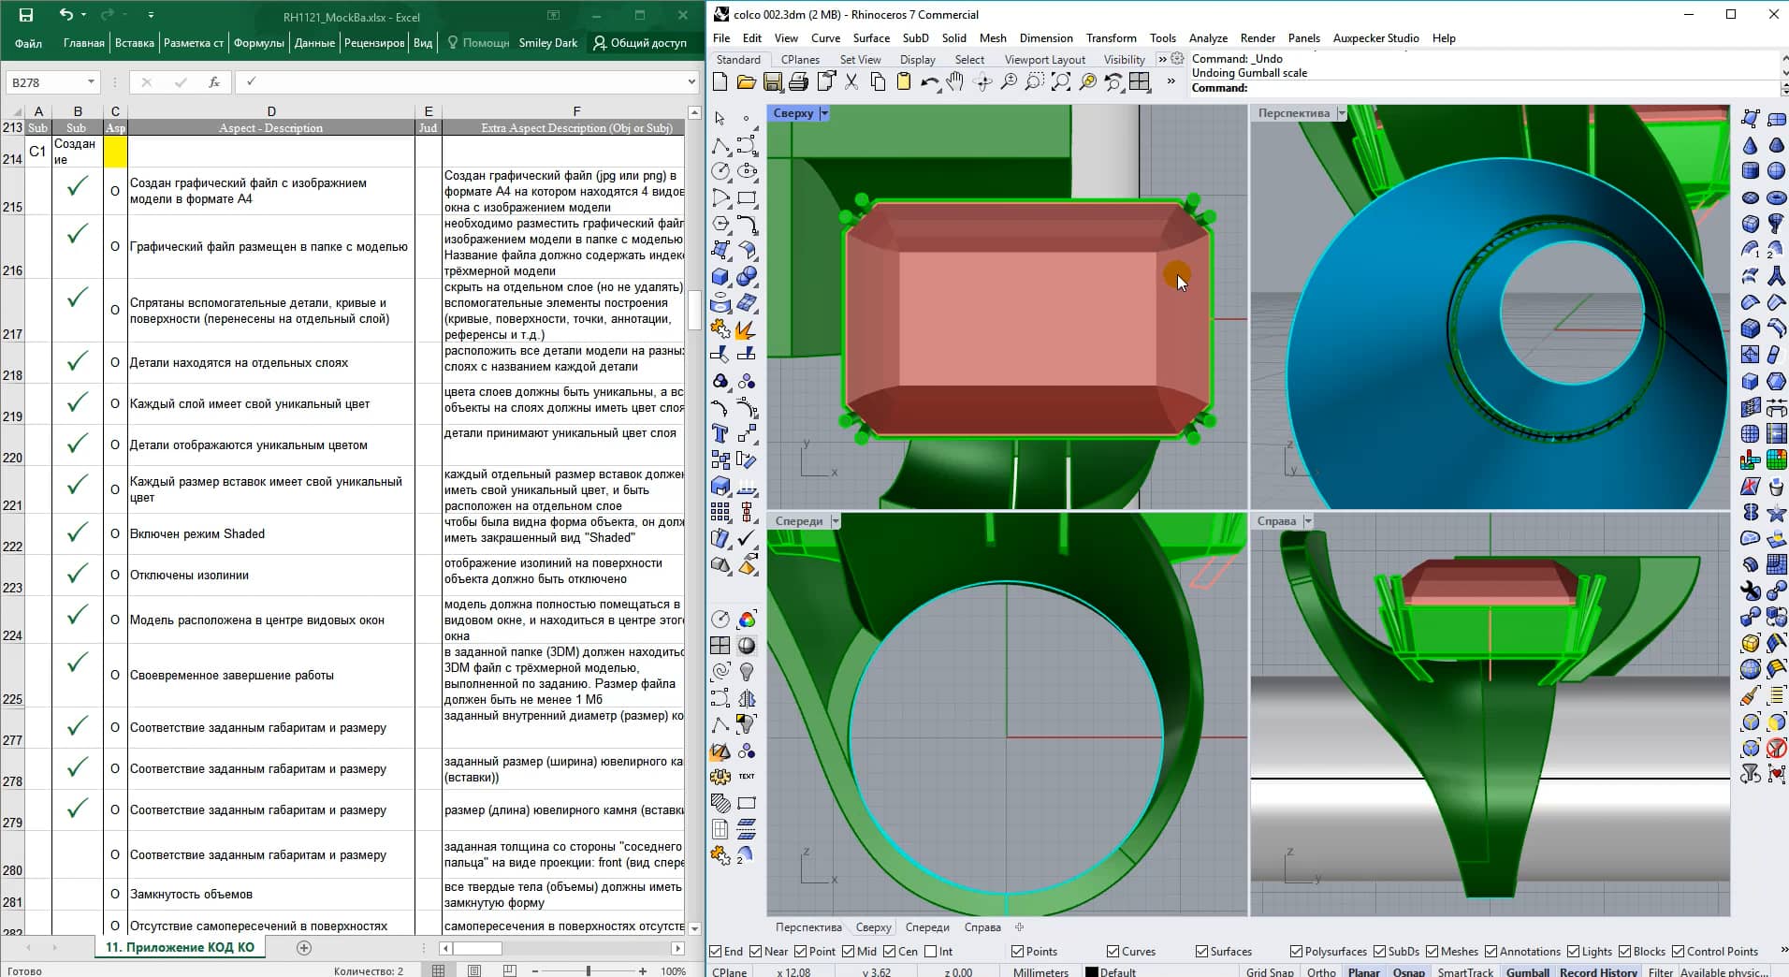Click the Общий доступ button in Excel
This screenshot has height=977, width=1789.
tap(643, 43)
